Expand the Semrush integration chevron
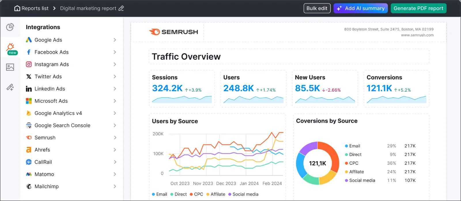This screenshot has width=461, height=201. pyautogui.click(x=115, y=138)
